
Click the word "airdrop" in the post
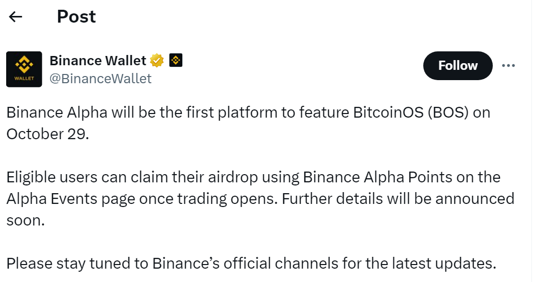coord(232,177)
